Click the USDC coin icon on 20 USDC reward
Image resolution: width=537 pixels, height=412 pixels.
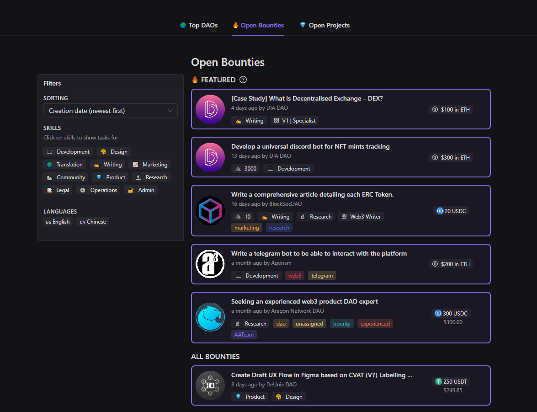point(440,211)
